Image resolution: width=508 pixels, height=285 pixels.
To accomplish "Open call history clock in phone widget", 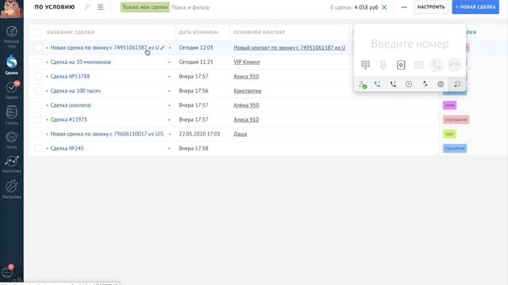I will pyautogui.click(x=409, y=85).
